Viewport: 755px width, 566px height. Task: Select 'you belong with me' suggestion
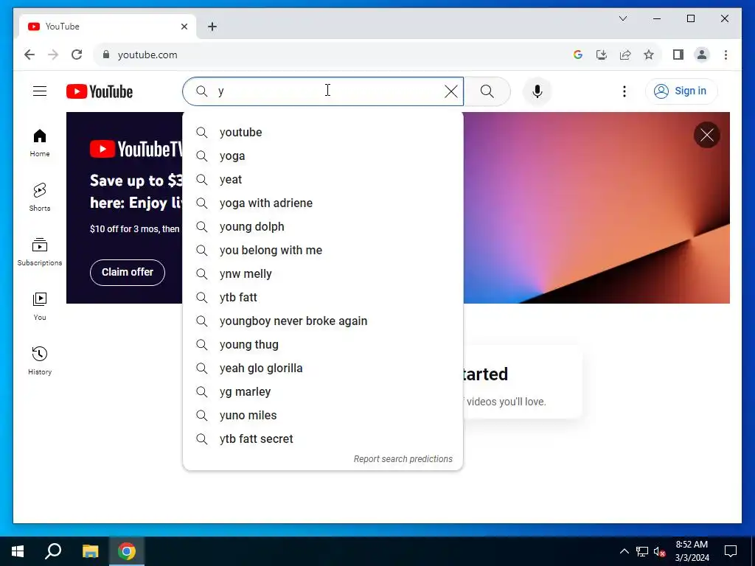[323, 251]
